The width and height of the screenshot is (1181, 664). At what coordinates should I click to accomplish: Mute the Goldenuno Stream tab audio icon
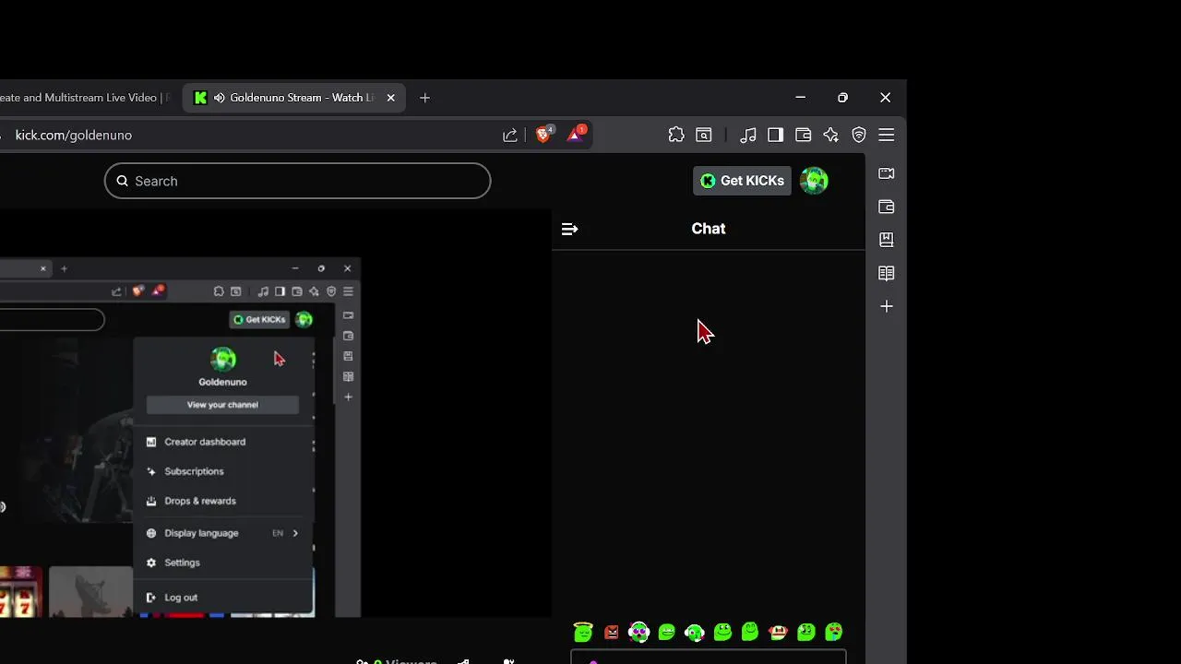[x=220, y=98]
